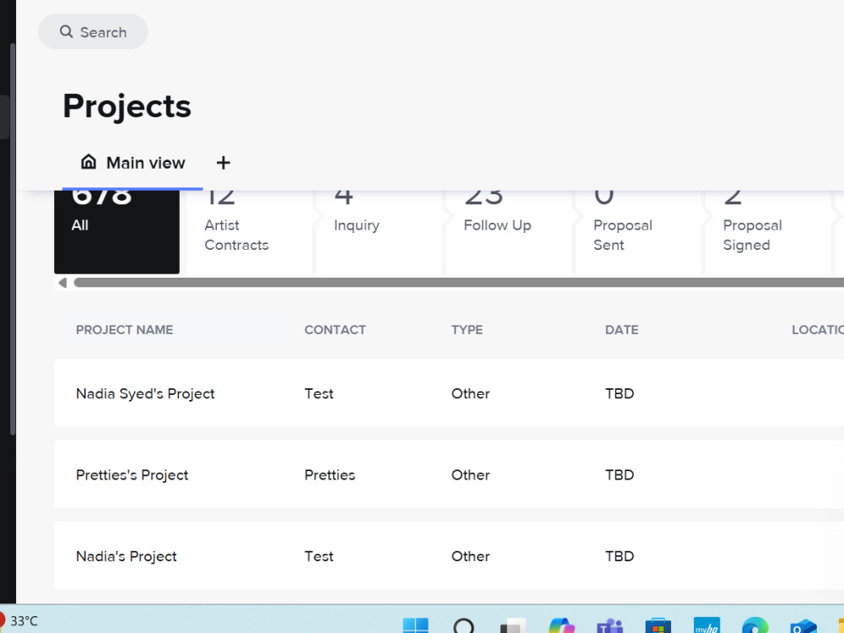844x633 pixels.
Task: Show the Proposal Sent stage
Action: click(x=638, y=231)
